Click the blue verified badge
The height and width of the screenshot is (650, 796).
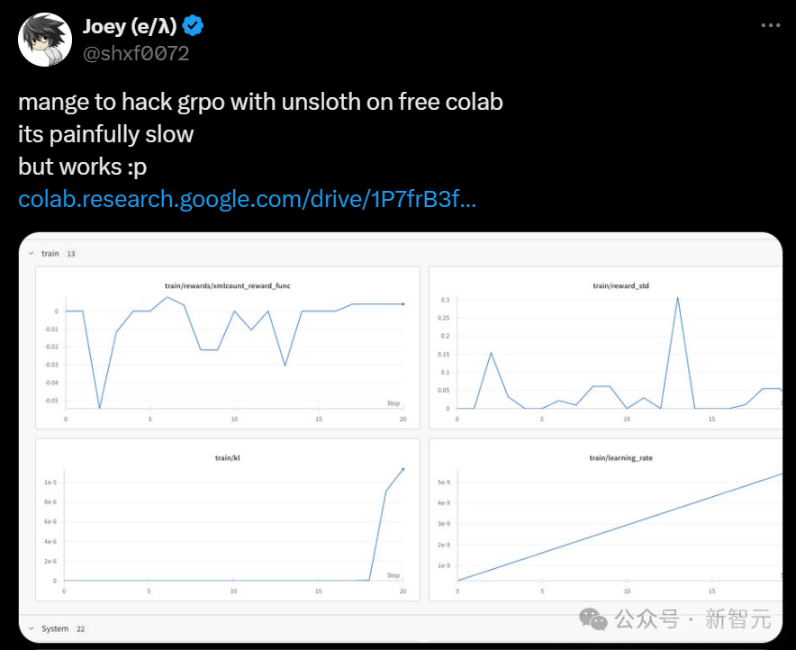point(193,26)
